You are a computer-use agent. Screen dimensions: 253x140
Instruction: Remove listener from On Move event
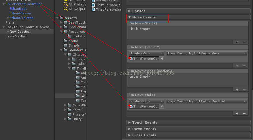click(x=244, y=66)
